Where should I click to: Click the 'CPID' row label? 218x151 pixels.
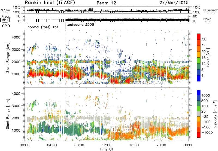tap(6, 26)
